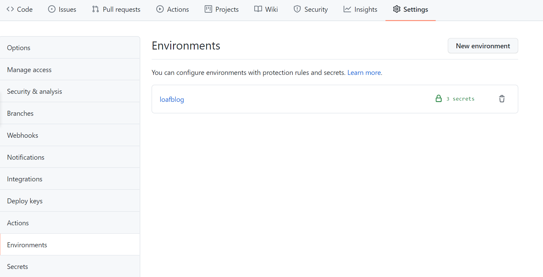Click the Settings gear icon

pos(397,9)
